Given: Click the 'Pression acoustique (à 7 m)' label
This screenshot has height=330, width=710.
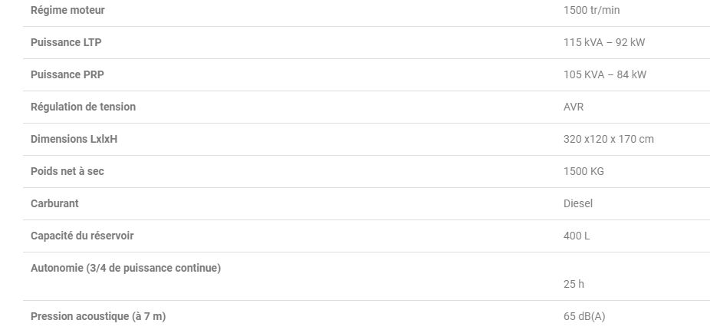Looking at the screenshot, I should coord(98,316).
